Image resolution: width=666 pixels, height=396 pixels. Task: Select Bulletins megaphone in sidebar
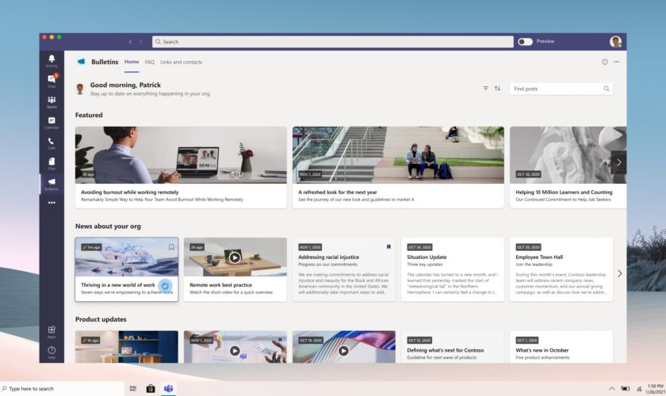pyautogui.click(x=52, y=184)
